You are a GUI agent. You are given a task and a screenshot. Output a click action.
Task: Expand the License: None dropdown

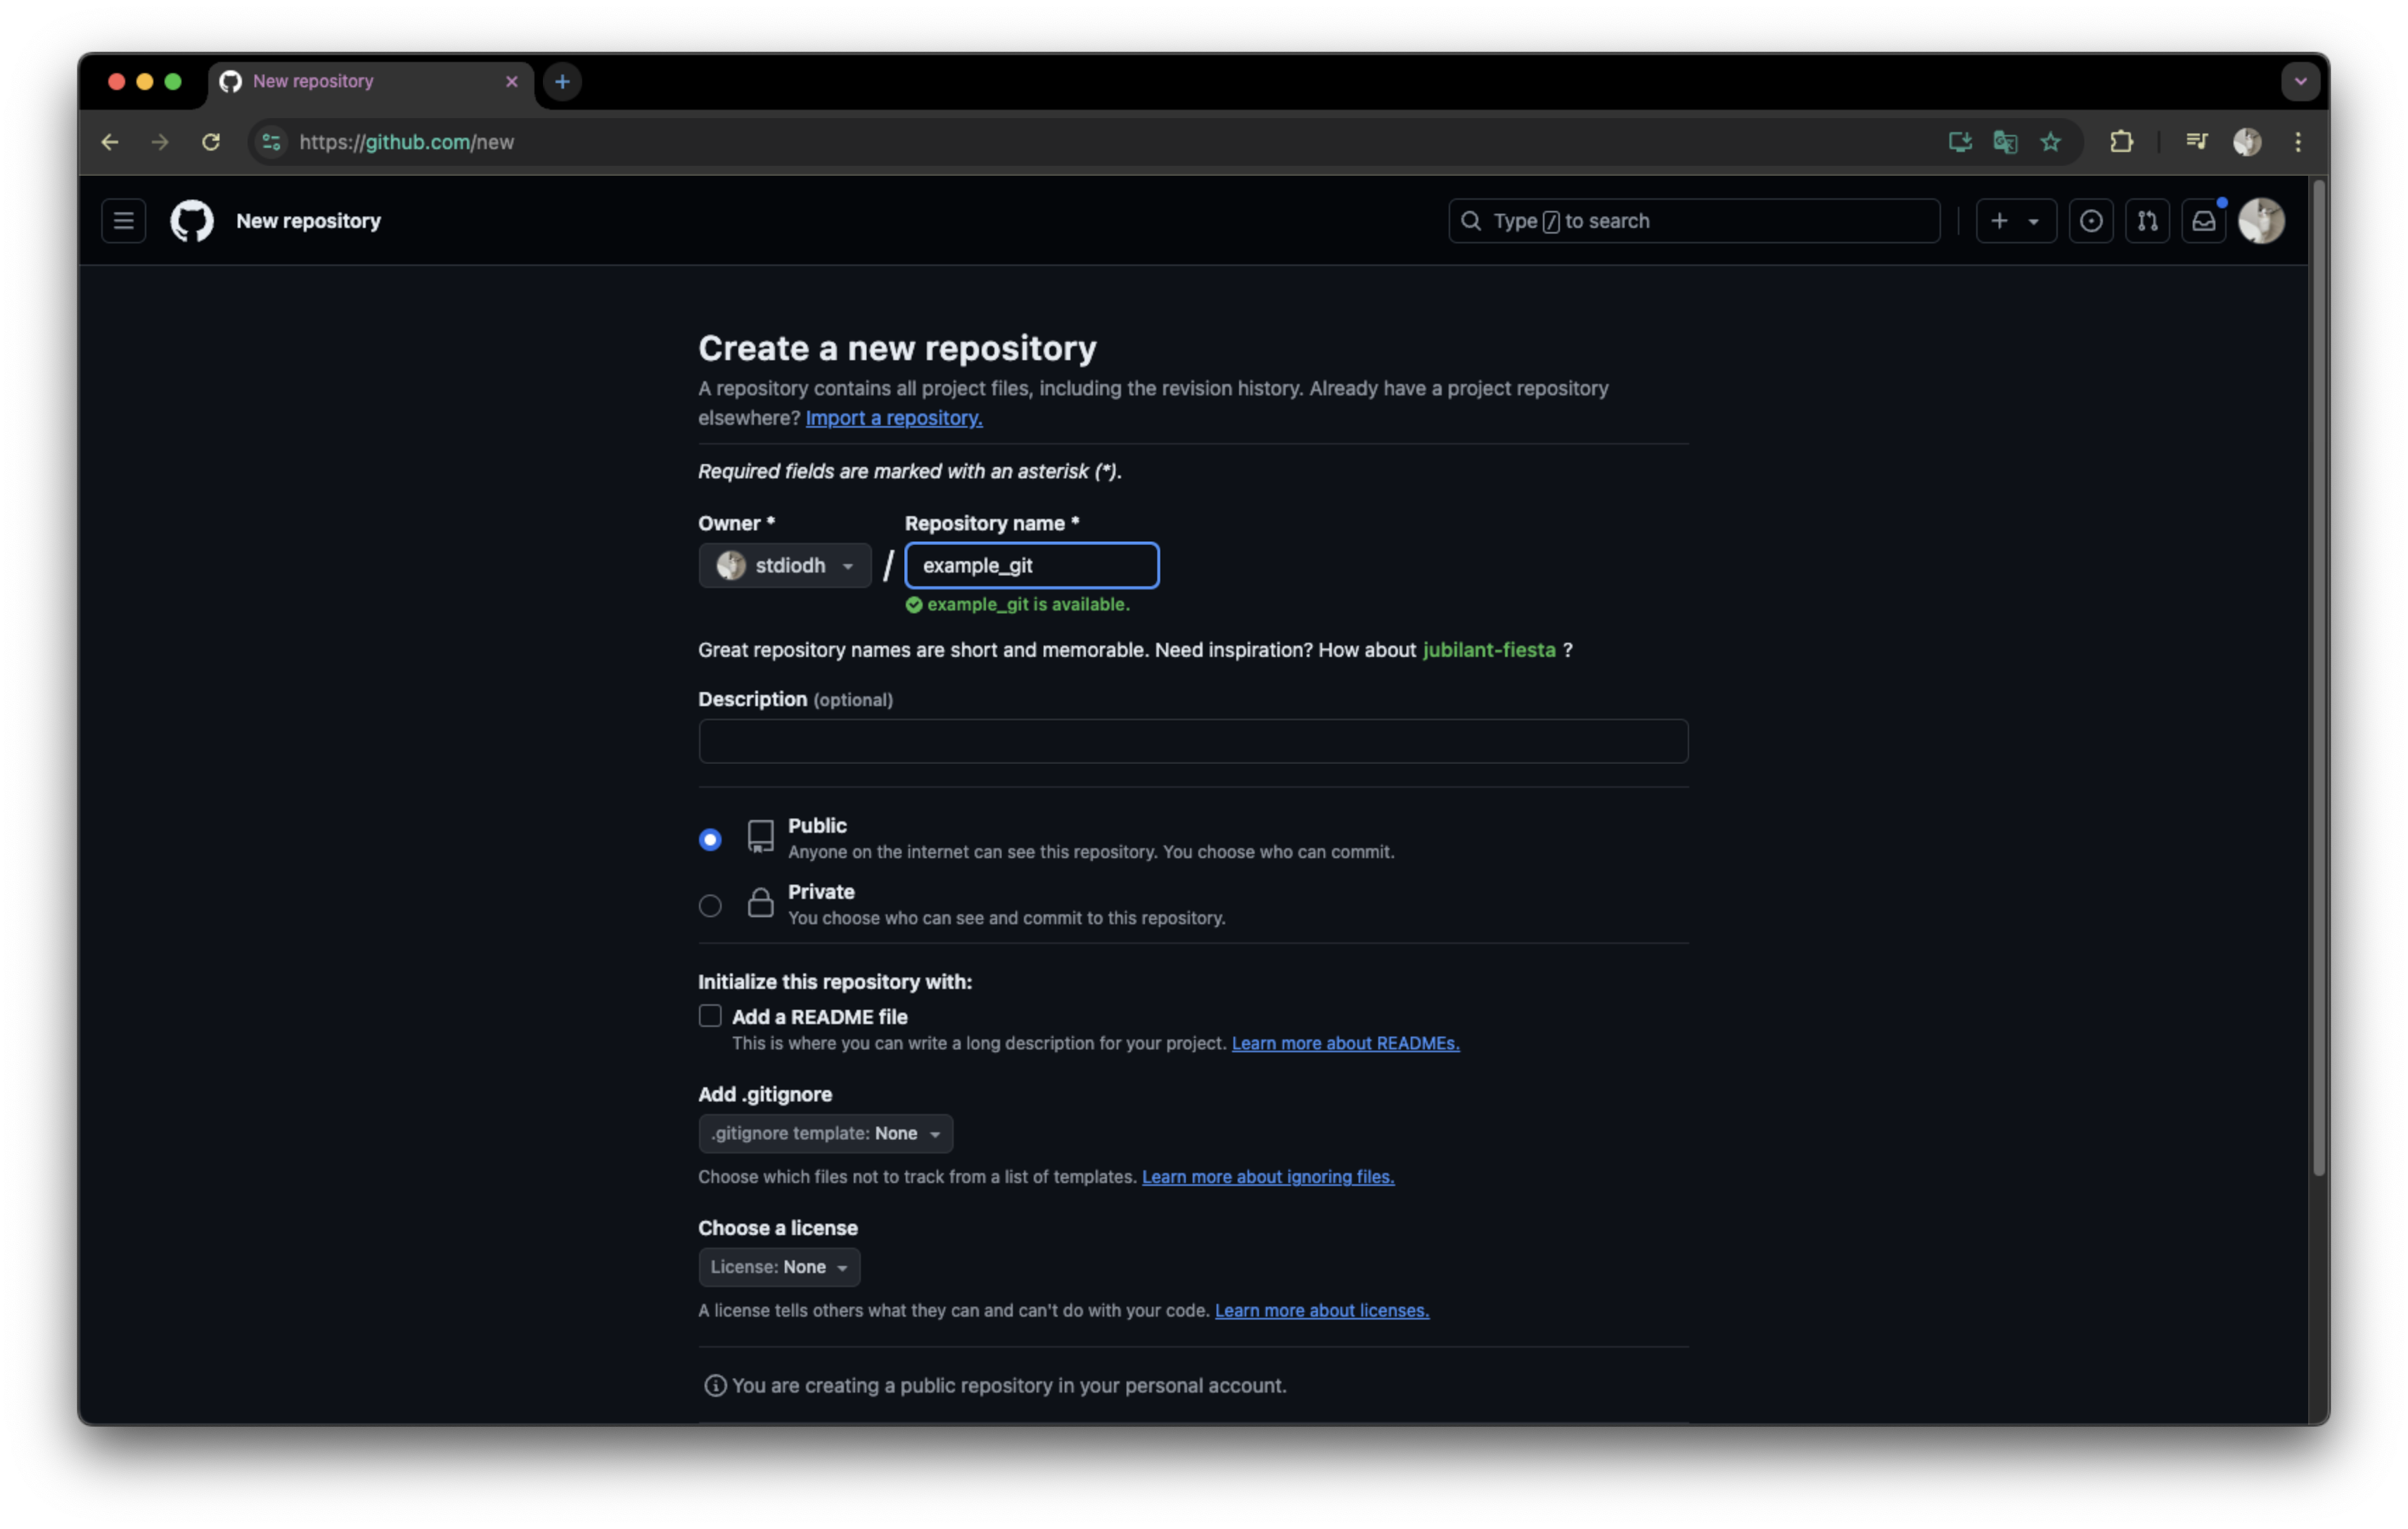pyautogui.click(x=779, y=1267)
